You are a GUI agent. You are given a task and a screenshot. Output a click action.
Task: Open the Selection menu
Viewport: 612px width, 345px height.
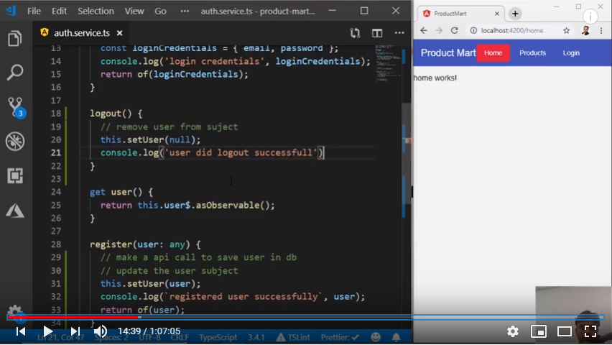coord(96,11)
